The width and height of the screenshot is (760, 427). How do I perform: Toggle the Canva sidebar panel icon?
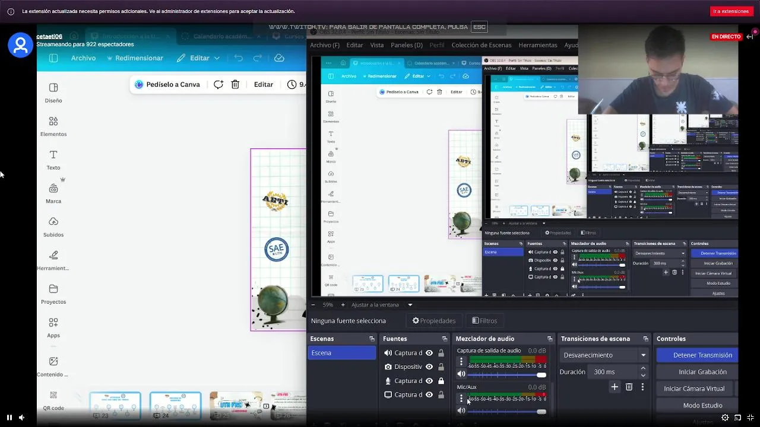(x=53, y=58)
